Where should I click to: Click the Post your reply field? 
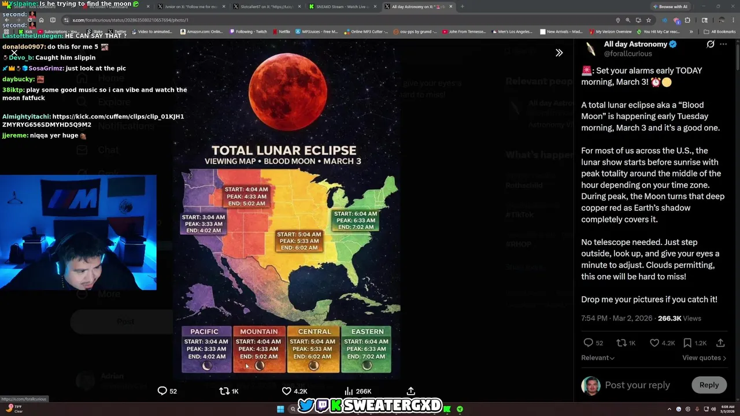click(x=637, y=385)
